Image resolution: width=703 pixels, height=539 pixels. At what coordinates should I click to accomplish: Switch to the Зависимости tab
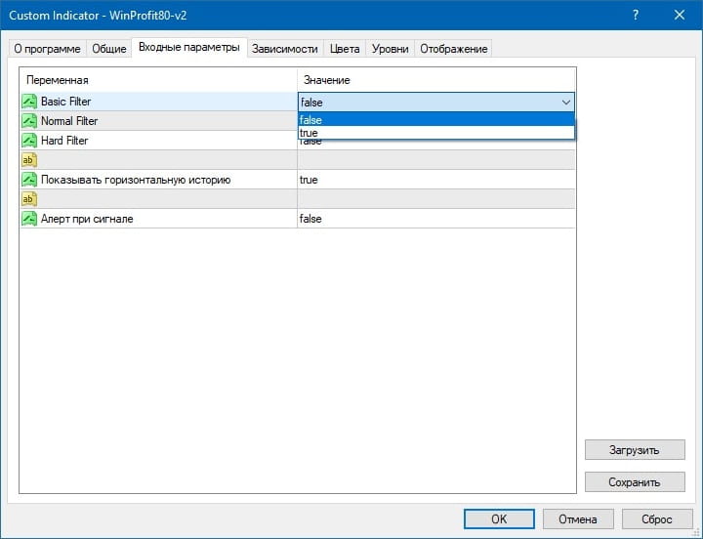284,49
